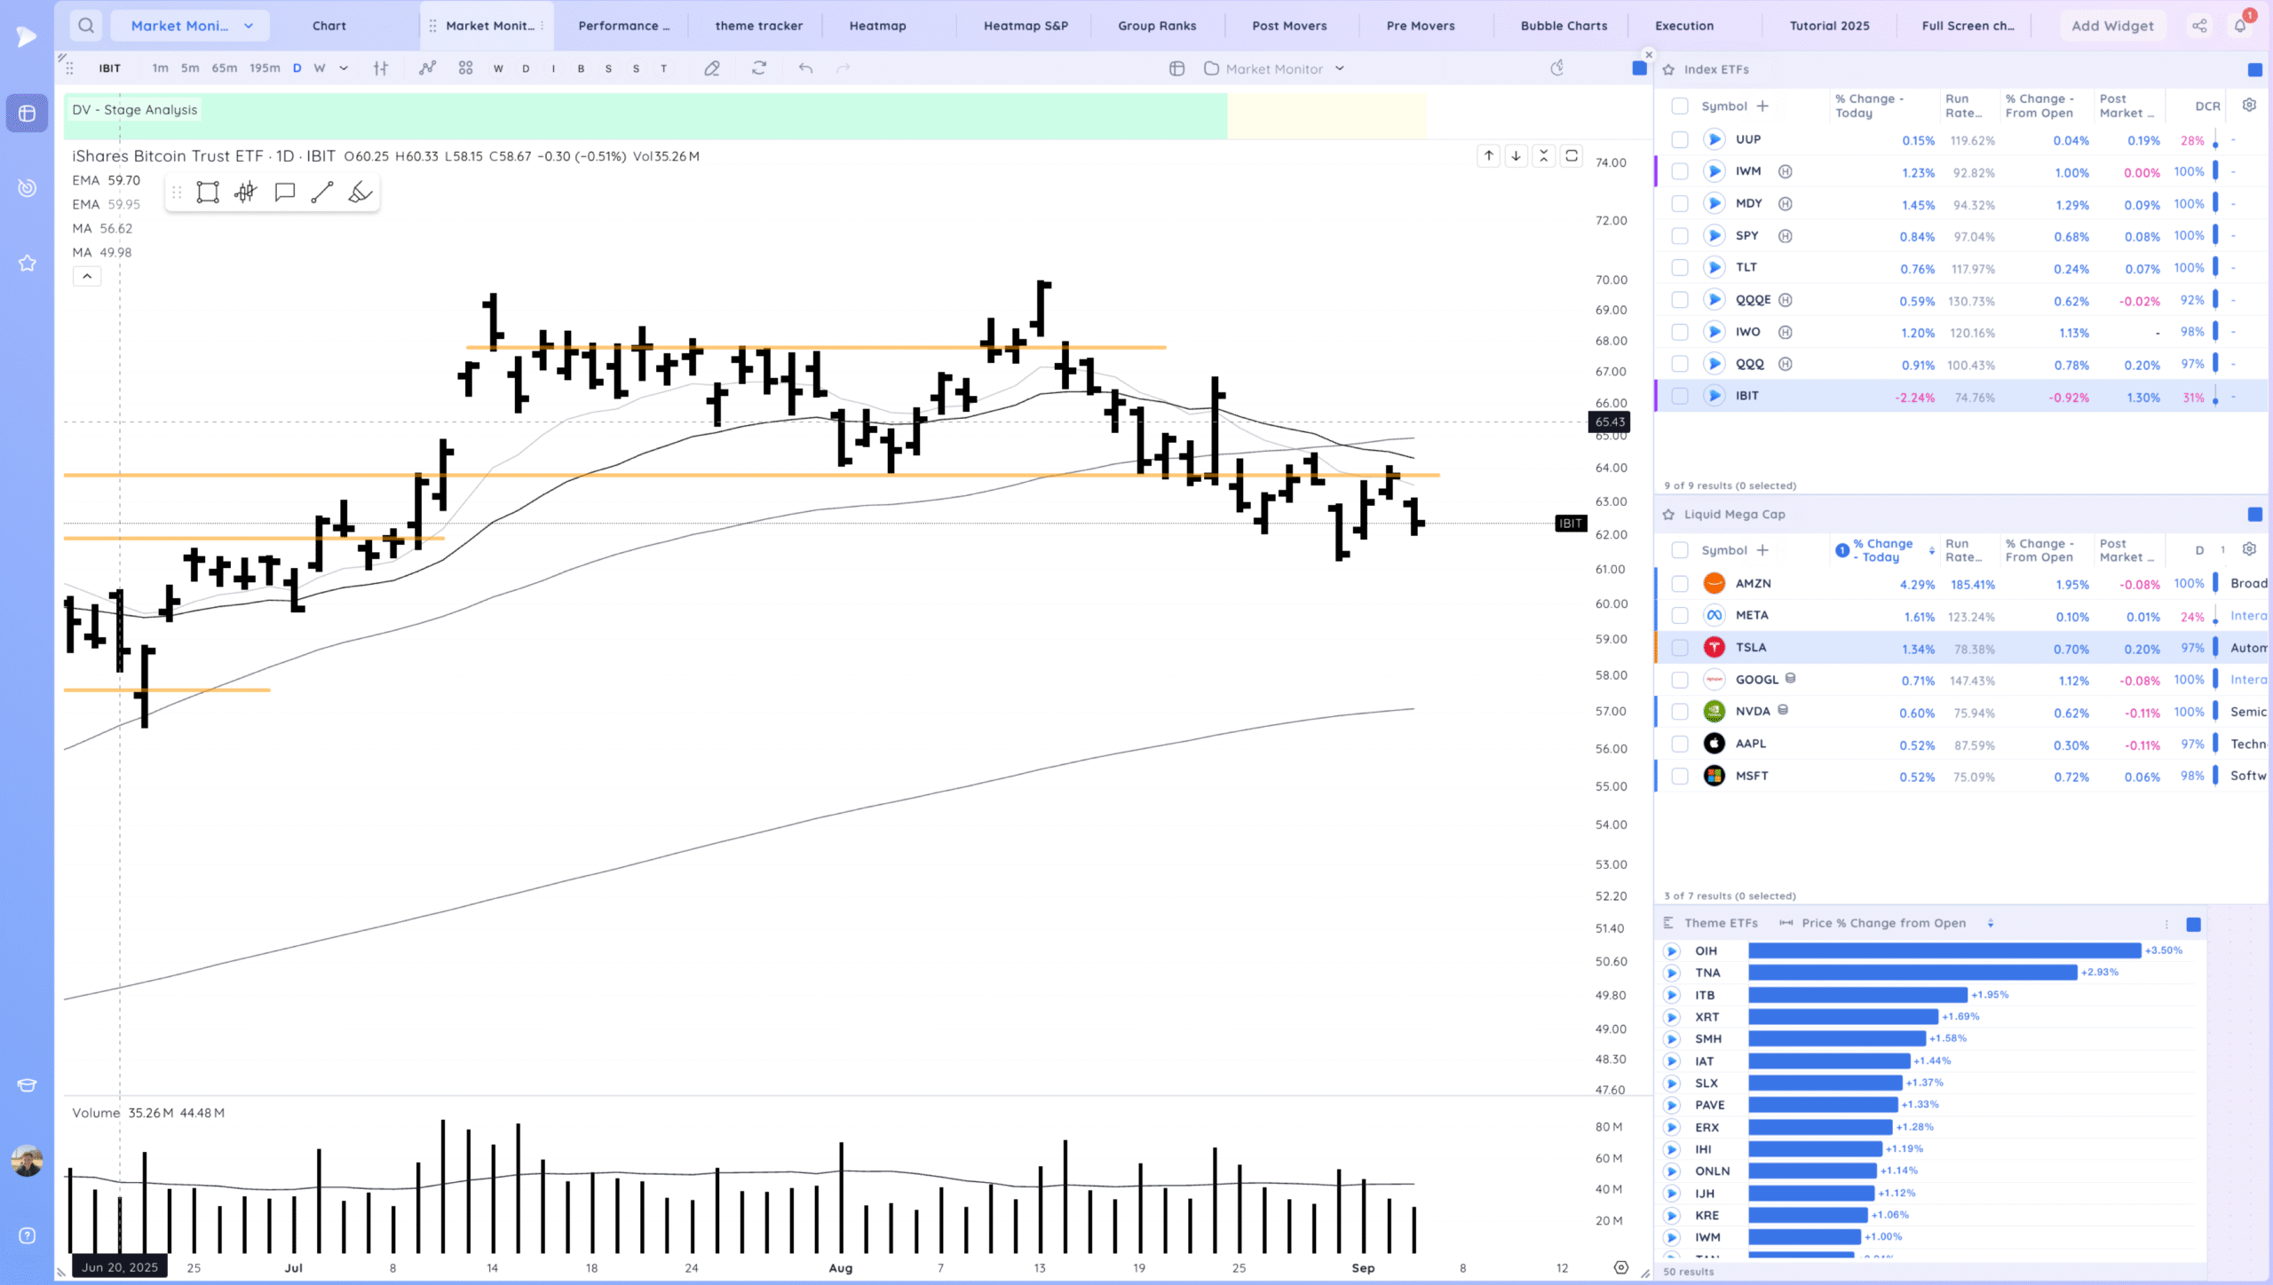Click the pencil edit icon in chart toolbar
Viewport: 2273px width, 1285px height.
(x=712, y=68)
